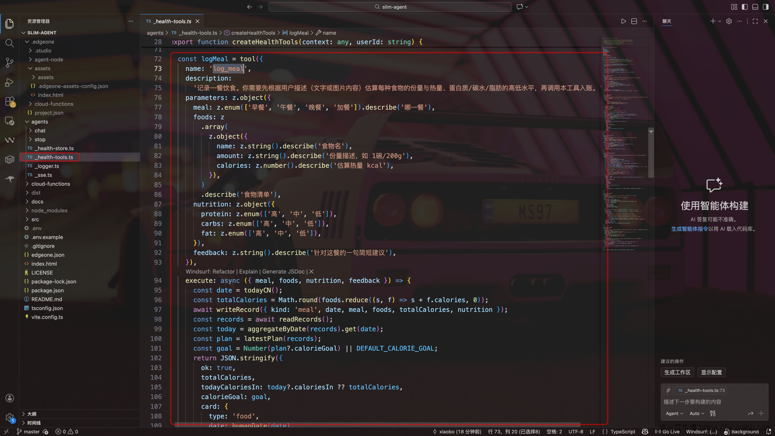
Task: Open the Run and Debug view
Action: tap(10, 82)
